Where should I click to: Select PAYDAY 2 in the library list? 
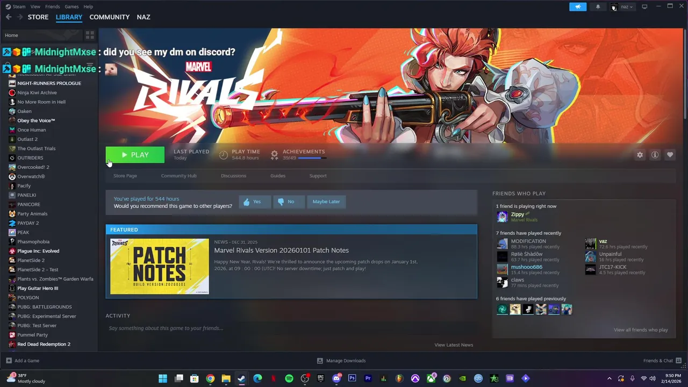point(28,223)
